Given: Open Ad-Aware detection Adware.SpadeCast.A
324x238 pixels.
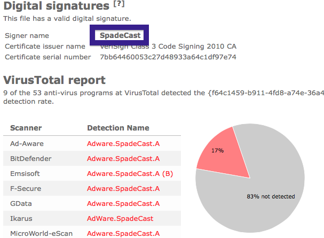Looking at the screenshot, I should point(123,144).
